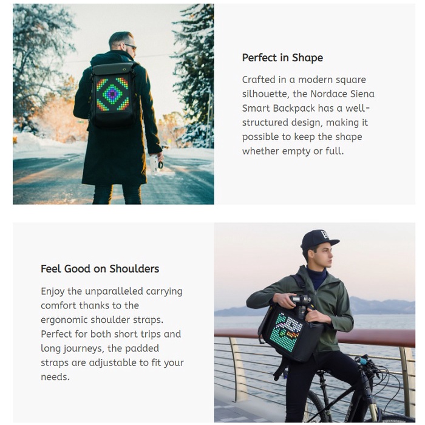The image size is (425, 425).
Task: Click the camera held by the cyclist
Action: [x=302, y=305]
